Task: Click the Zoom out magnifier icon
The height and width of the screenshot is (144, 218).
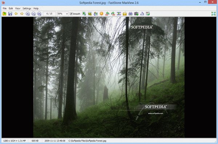Action: (x=33, y=13)
